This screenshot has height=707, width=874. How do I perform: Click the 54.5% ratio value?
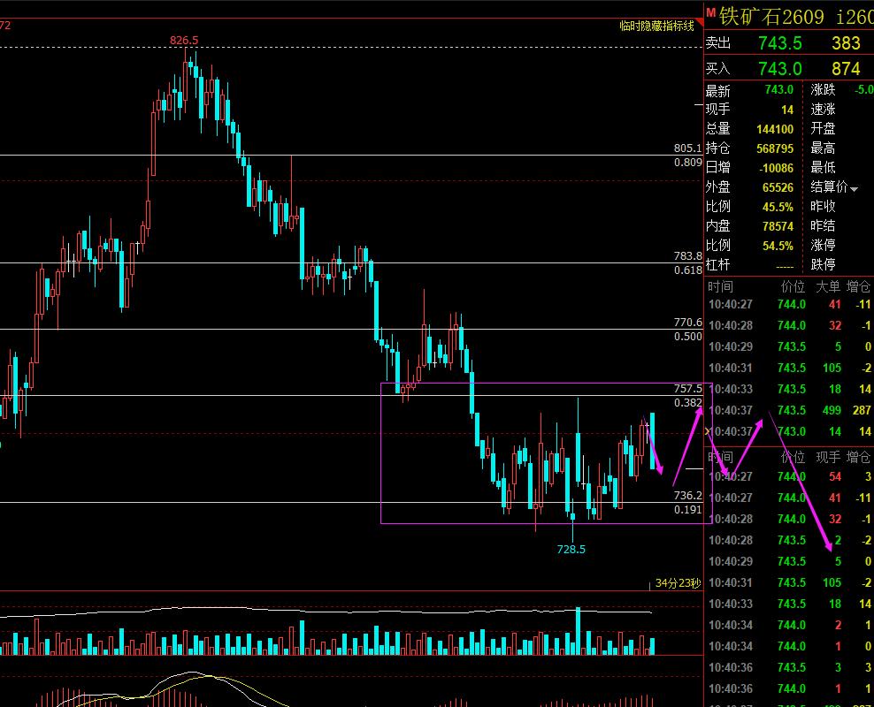tap(778, 246)
